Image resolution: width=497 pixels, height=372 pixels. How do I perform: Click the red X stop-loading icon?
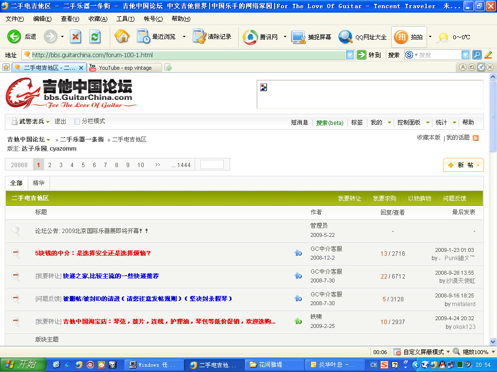76,37
